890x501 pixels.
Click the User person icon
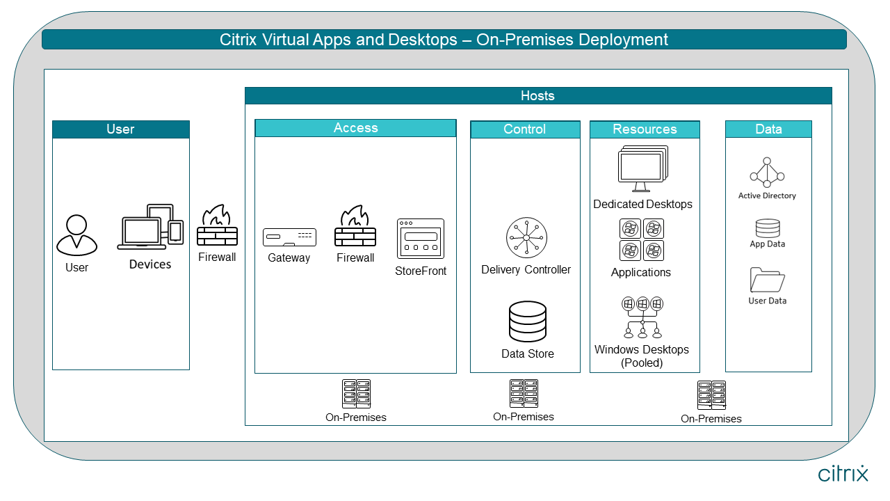(76, 234)
